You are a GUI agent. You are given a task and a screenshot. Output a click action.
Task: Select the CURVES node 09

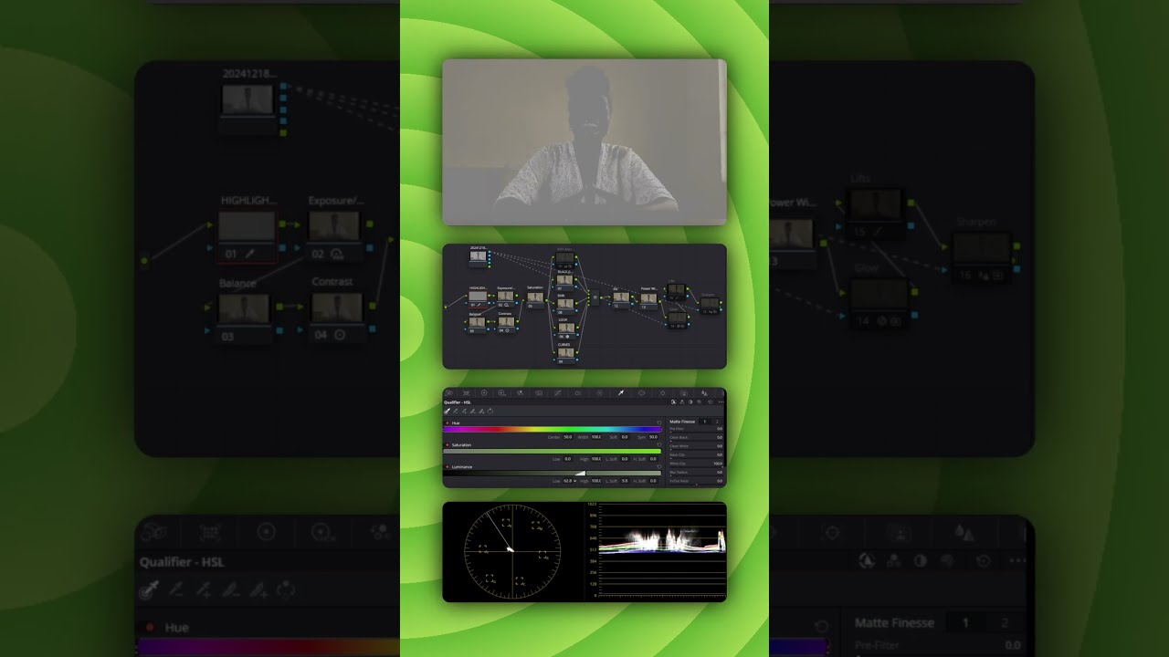(x=566, y=355)
